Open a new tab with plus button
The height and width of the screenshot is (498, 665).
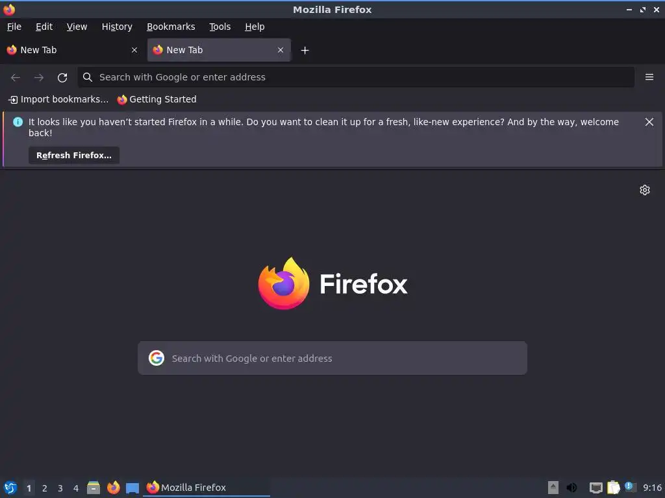pos(305,51)
